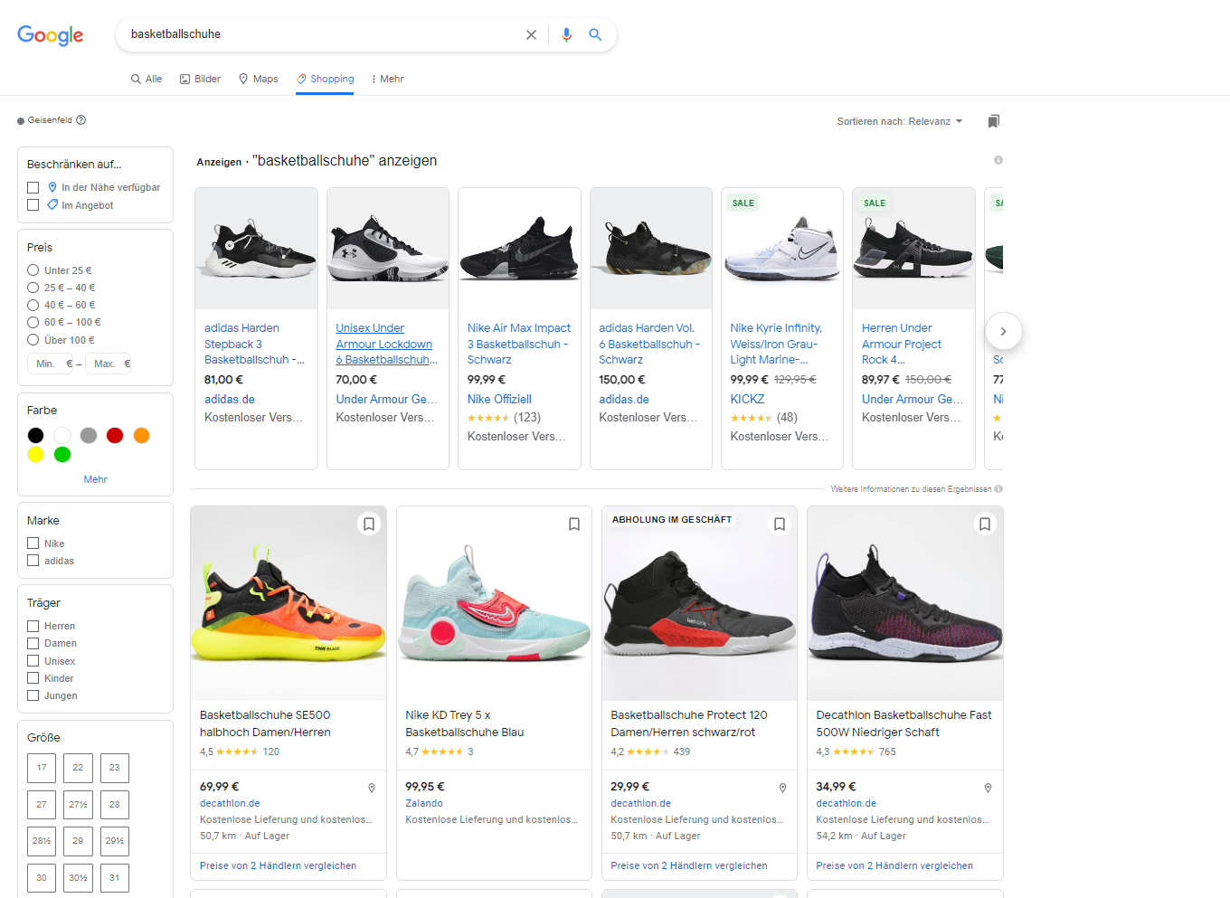Filter by yellow color swatch
Viewport: 1230px width, 898px height.
point(35,454)
